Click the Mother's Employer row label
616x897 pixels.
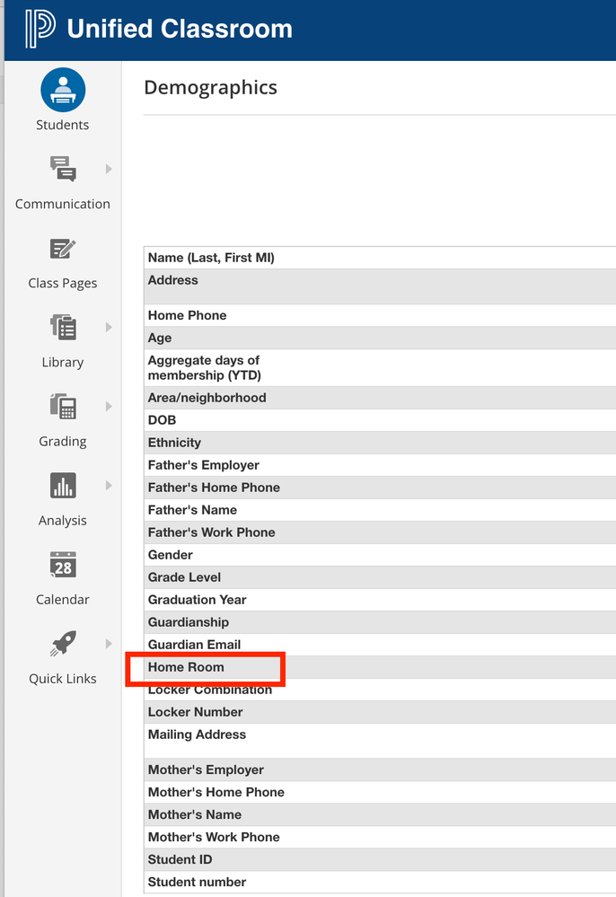206,770
